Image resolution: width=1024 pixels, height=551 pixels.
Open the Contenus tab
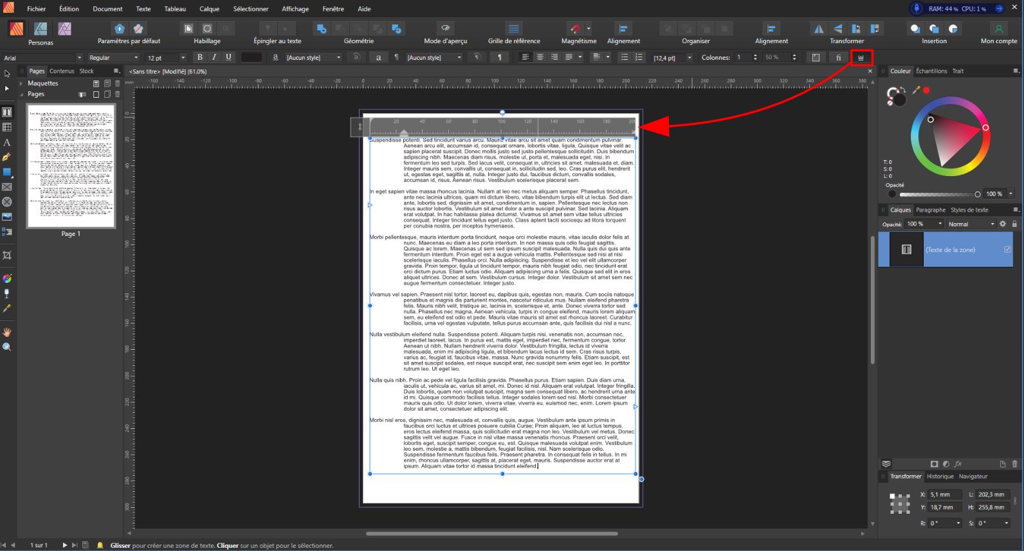(x=62, y=71)
